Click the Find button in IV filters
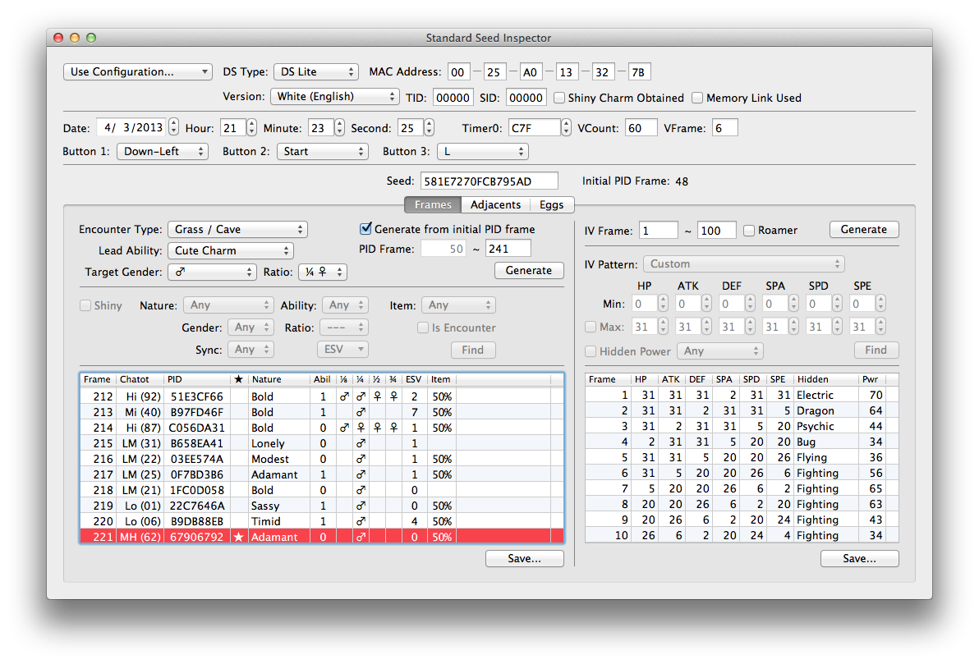The image size is (979, 664). pyautogui.click(x=876, y=350)
